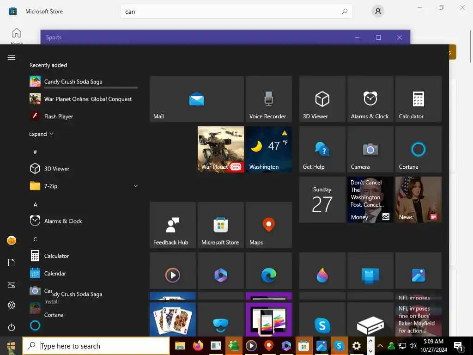Open the Documents shortcut in the Start rail

click(x=12, y=263)
